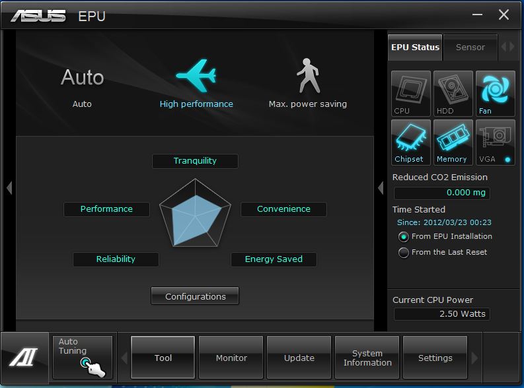
Task: Minimize the EPU window
Action: point(477,15)
